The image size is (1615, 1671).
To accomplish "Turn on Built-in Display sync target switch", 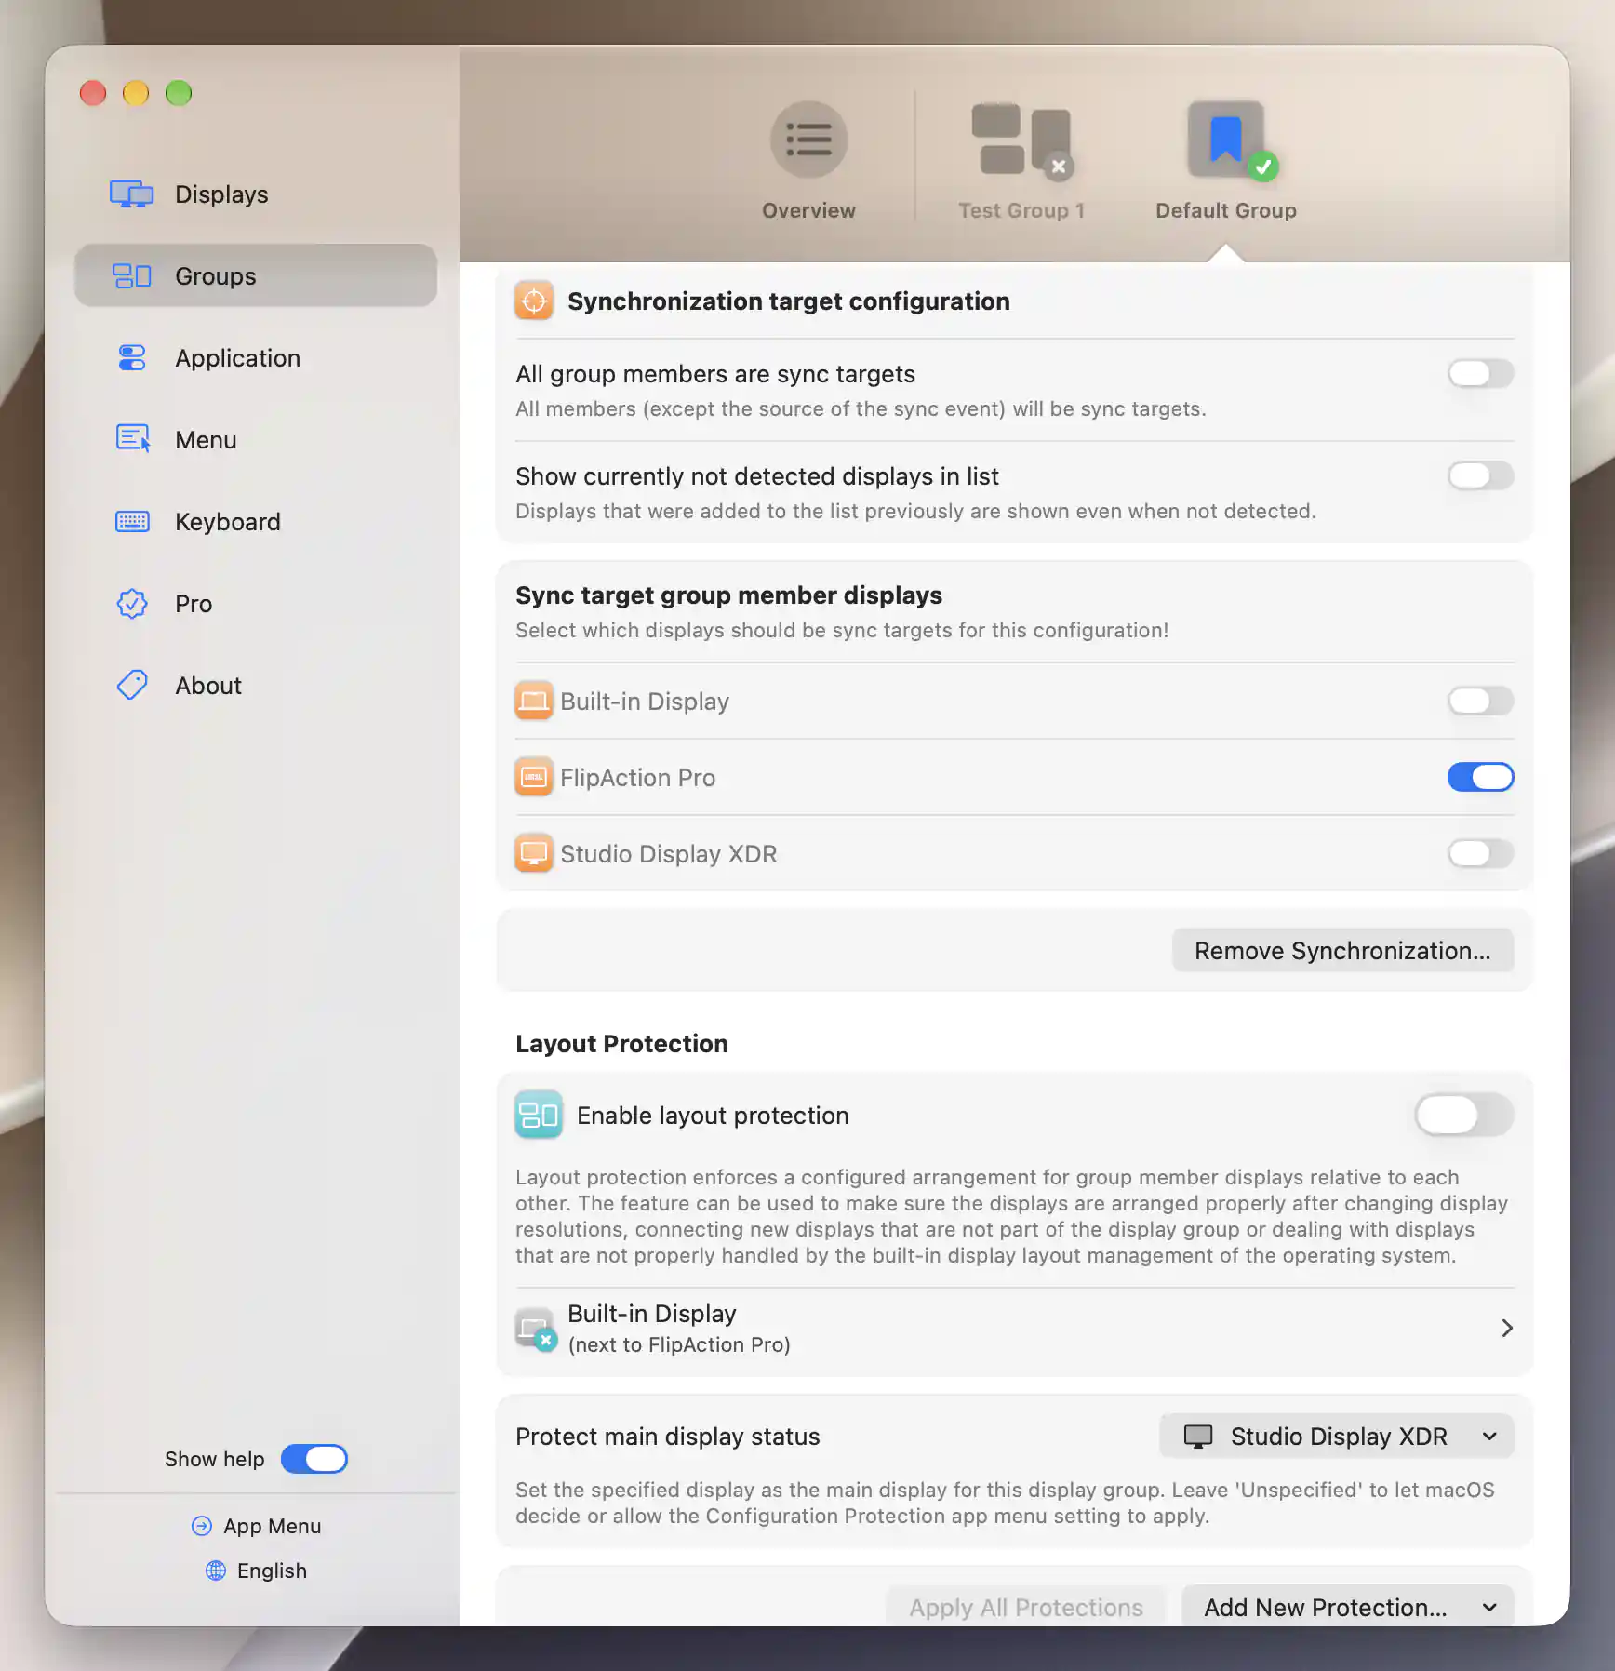I will [1480, 702].
